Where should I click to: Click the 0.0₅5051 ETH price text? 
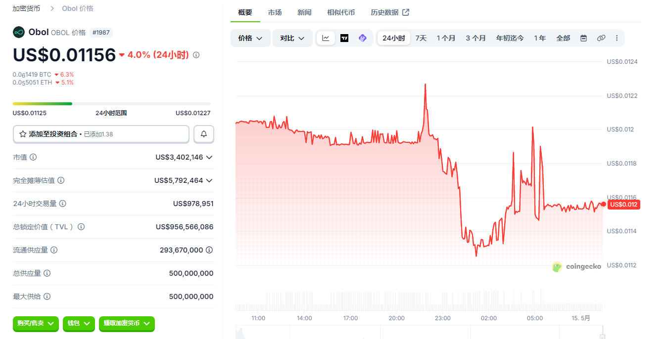tap(32, 83)
